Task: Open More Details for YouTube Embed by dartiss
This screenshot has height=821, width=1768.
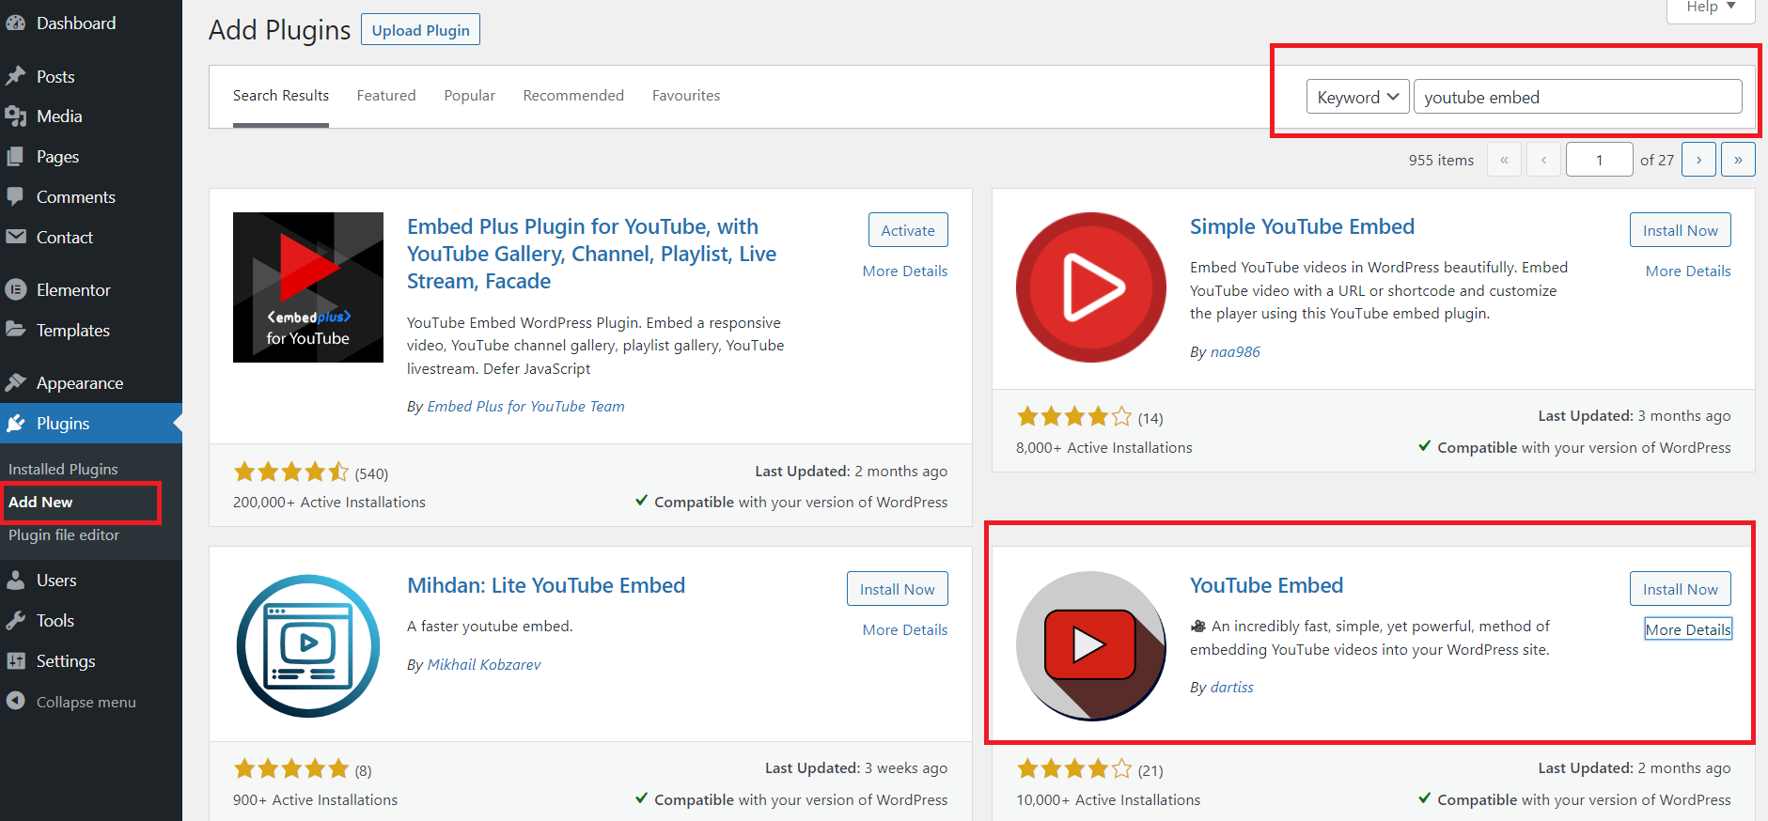Action: click(x=1688, y=630)
